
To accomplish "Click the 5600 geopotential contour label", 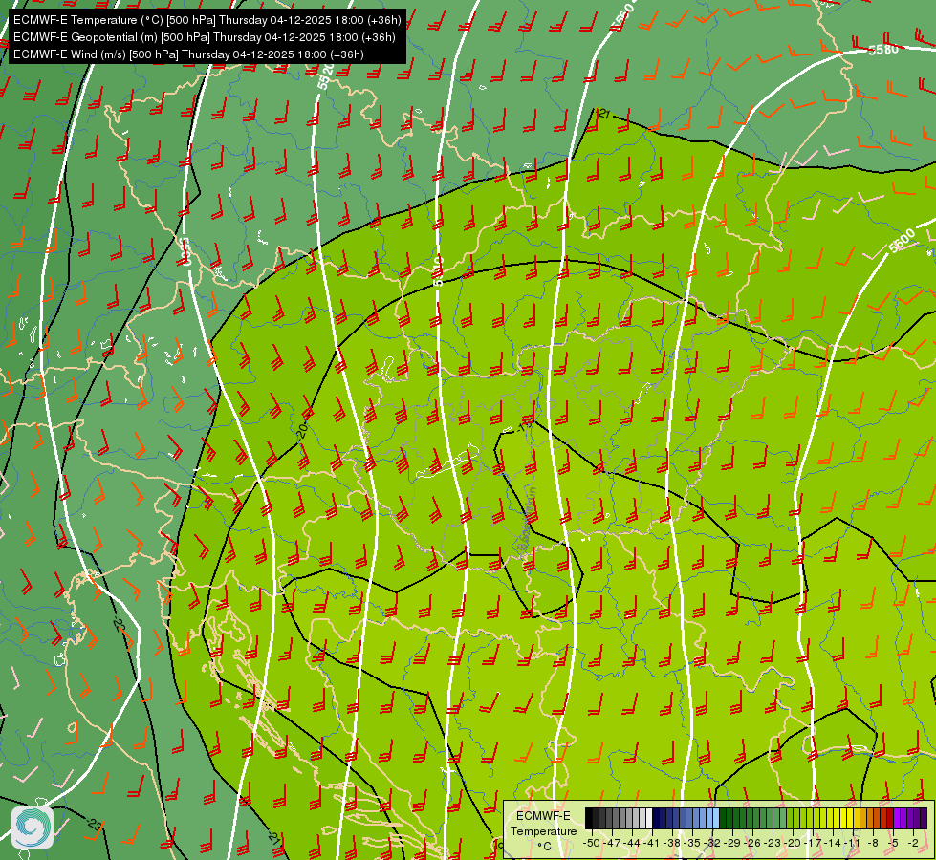I will [902, 240].
